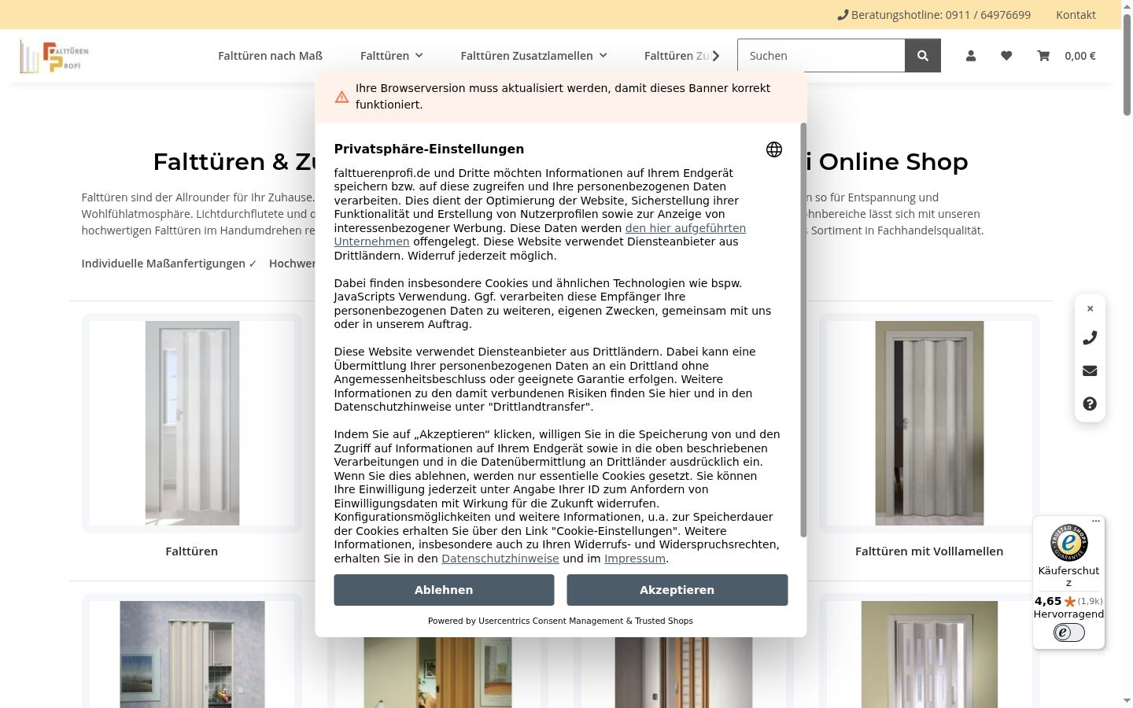Viewport: 1133px width, 708px height.
Task: Open the wishlist heart icon
Action: [x=1006, y=56]
